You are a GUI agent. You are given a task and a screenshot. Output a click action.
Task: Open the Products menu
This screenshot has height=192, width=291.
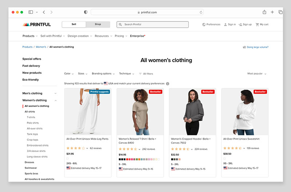coord(30,36)
